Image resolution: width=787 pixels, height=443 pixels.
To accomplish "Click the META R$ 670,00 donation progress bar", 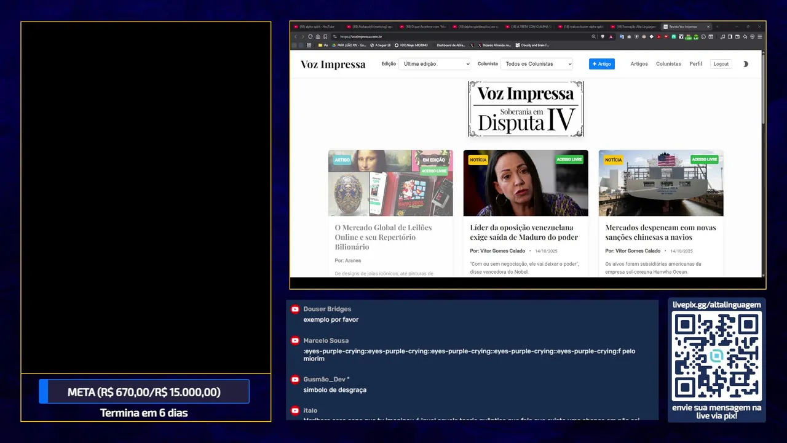I will pyautogui.click(x=144, y=392).
